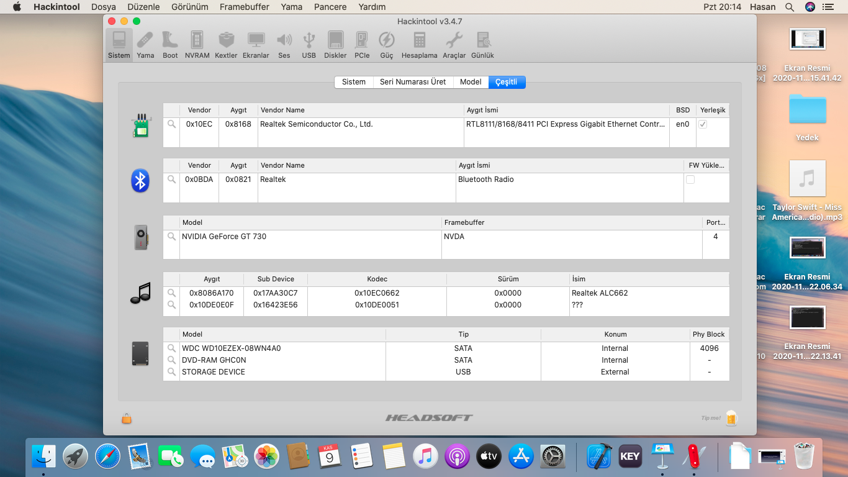Click the orange lock icon at bottom-left
This screenshot has height=477, width=848.
(127, 419)
